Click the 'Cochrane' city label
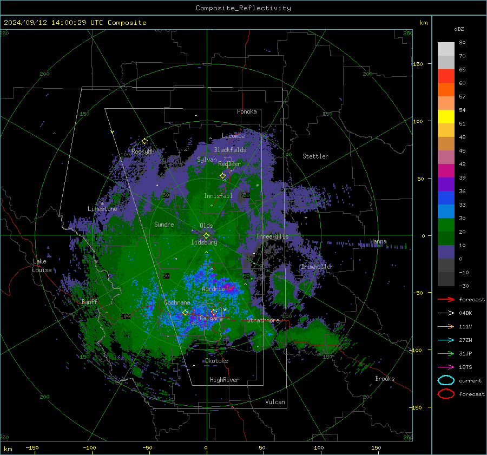Screen dimensions: 487x455 coord(177,302)
